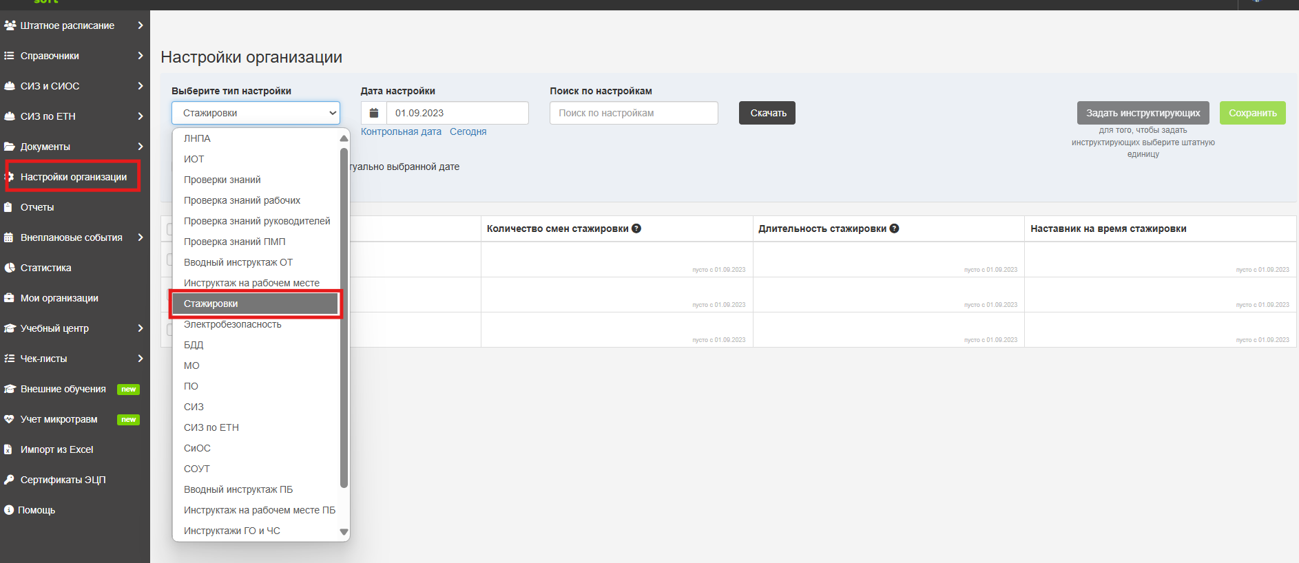Choose Проверка знаний рабочих option
This screenshot has height=563, width=1299.
pos(256,200)
